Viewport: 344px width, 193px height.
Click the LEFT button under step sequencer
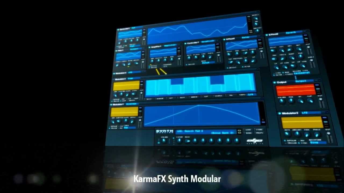coord(171,98)
